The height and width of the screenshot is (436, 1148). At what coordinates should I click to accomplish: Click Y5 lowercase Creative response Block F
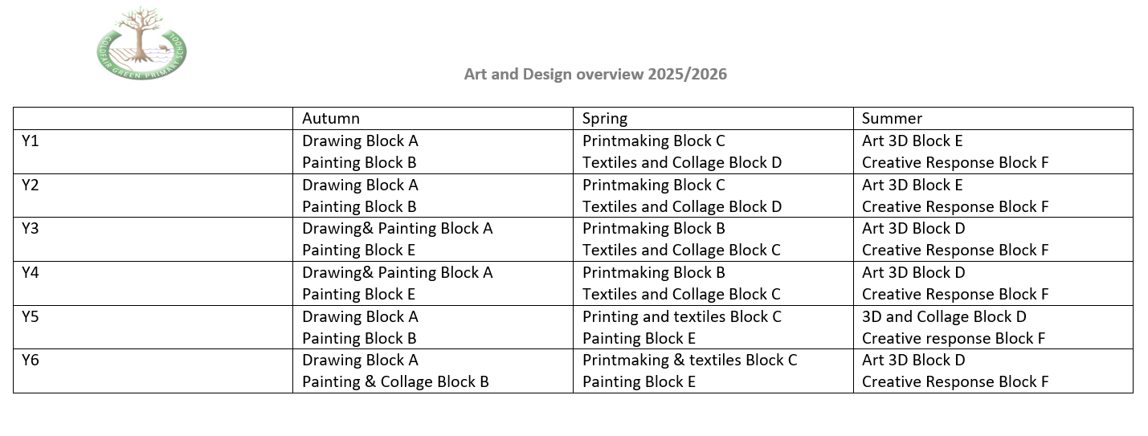click(x=954, y=339)
